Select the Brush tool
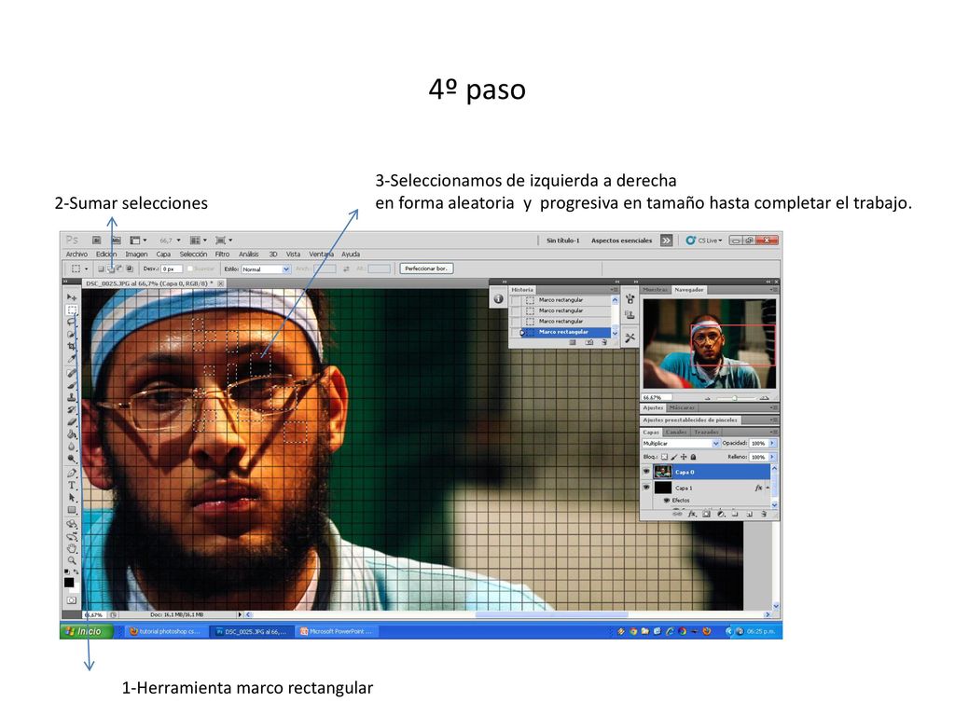 pos(71,385)
